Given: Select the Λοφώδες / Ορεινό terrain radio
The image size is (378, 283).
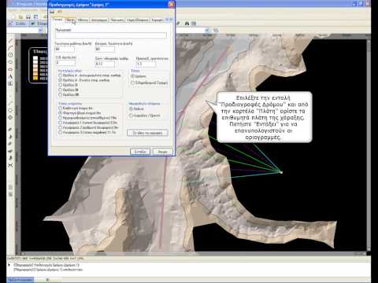Looking at the screenshot, I should tap(131, 116).
